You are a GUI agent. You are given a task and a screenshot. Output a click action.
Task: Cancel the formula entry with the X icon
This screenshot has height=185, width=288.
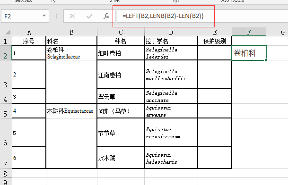72,16
